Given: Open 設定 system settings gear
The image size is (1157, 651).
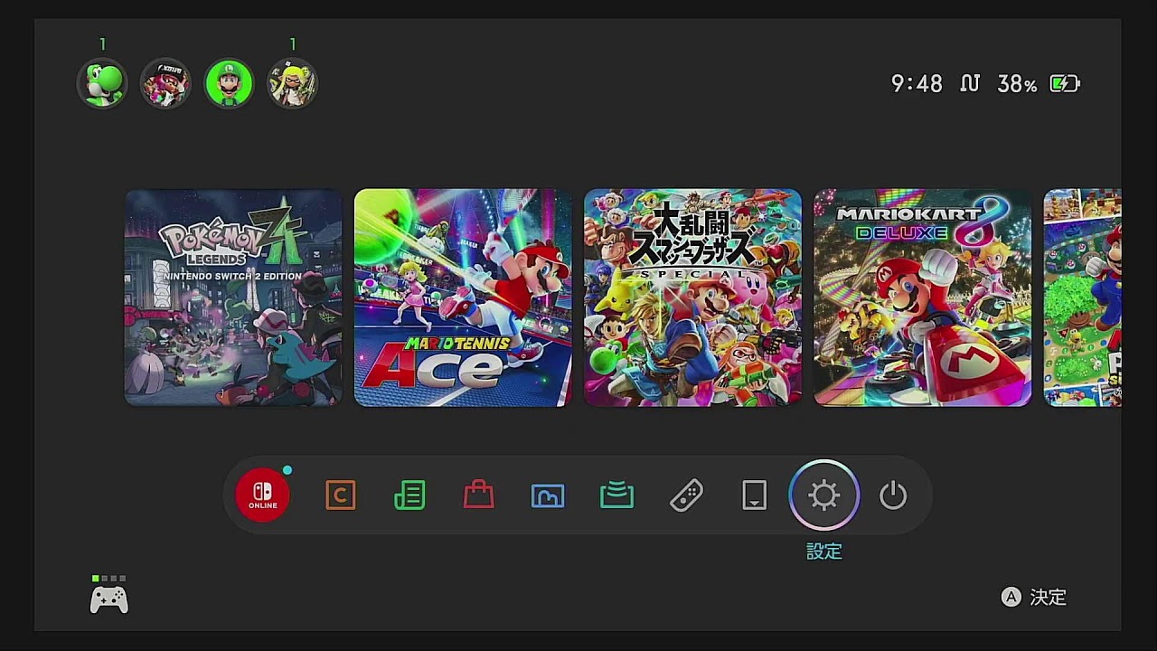Looking at the screenshot, I should pyautogui.click(x=824, y=495).
